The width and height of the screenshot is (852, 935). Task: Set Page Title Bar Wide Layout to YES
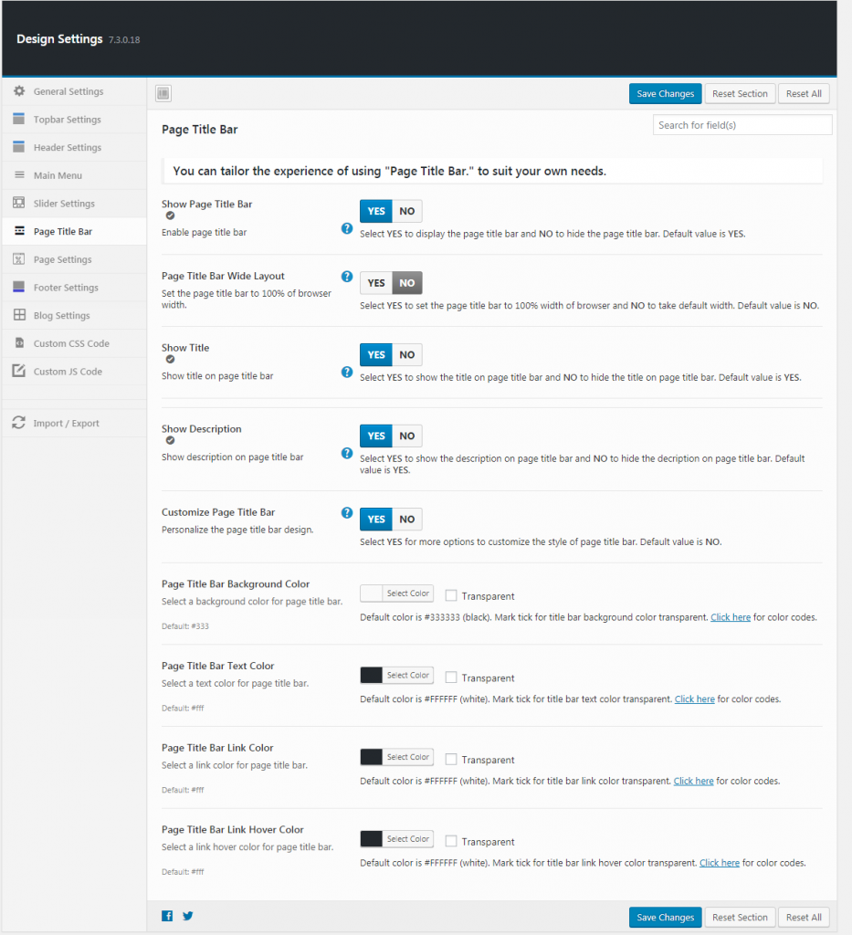pyautogui.click(x=376, y=283)
